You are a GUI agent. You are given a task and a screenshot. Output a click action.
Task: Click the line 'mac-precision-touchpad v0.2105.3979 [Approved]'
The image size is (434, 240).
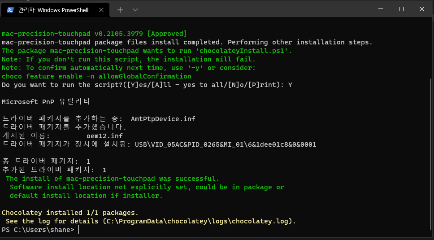tap(95, 34)
